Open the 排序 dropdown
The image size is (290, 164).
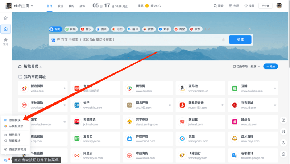(x=255, y=66)
